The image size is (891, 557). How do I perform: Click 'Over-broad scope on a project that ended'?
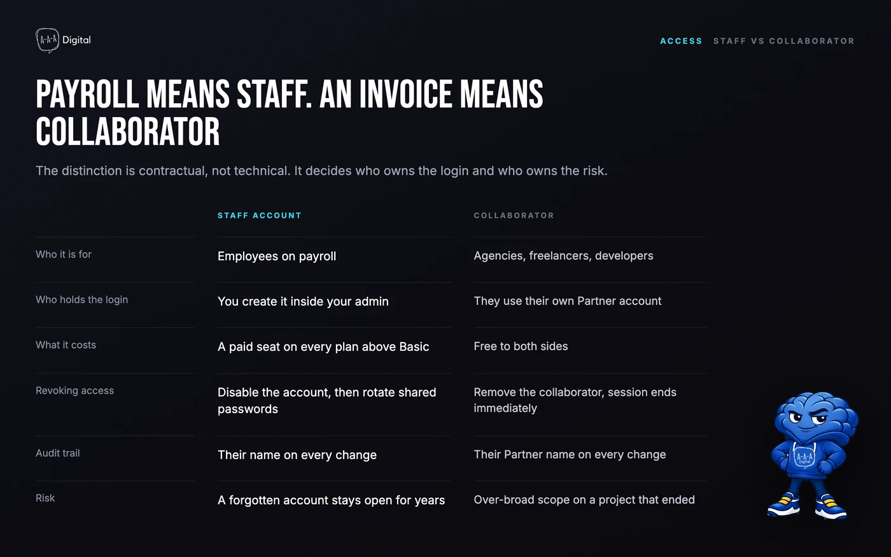pyautogui.click(x=584, y=500)
